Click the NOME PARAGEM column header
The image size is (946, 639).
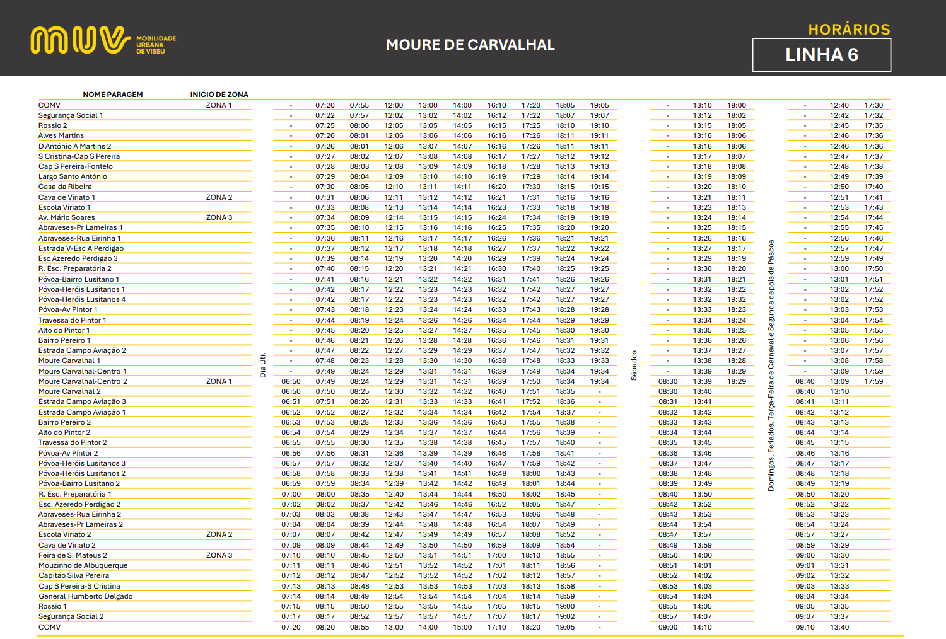[x=113, y=95]
